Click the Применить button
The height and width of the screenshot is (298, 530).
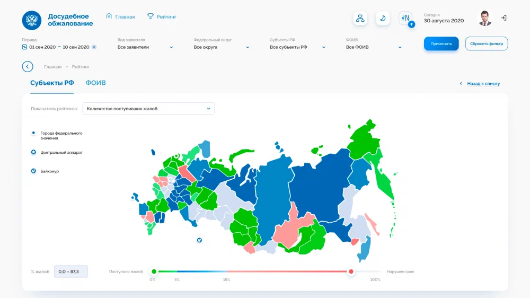441,43
